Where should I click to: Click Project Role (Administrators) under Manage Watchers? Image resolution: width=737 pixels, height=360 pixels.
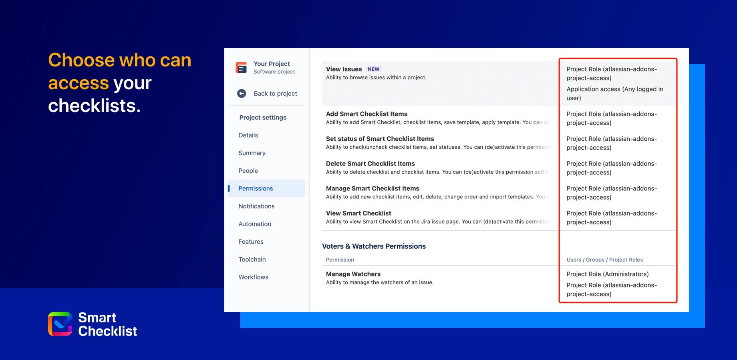coord(607,274)
